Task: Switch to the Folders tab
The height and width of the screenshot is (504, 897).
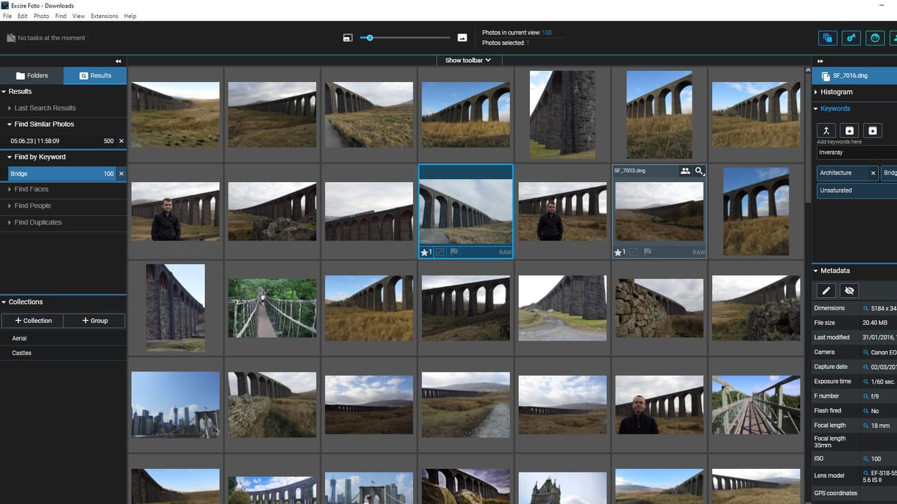Action: point(31,75)
